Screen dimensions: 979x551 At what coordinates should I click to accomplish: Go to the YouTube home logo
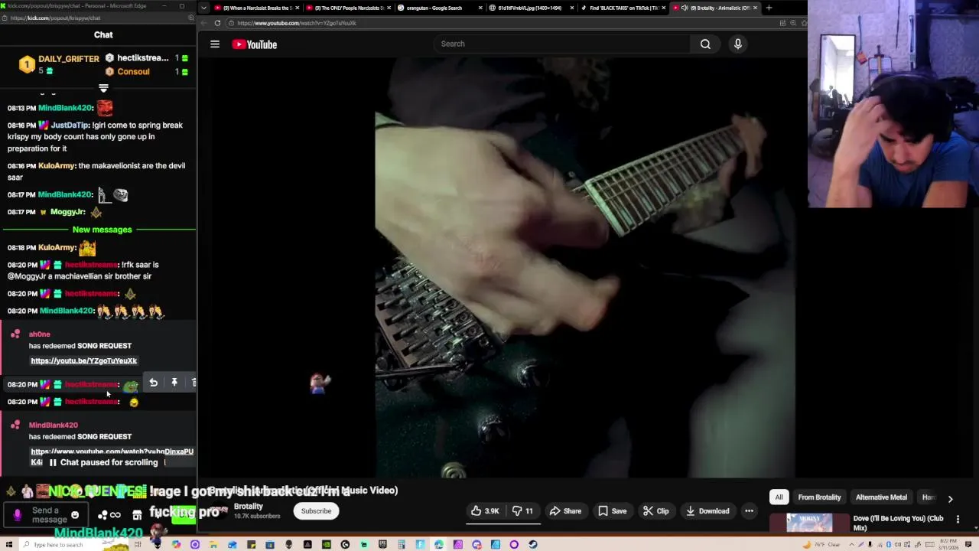(x=255, y=44)
